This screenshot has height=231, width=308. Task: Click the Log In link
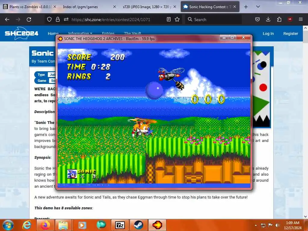click(x=268, y=34)
